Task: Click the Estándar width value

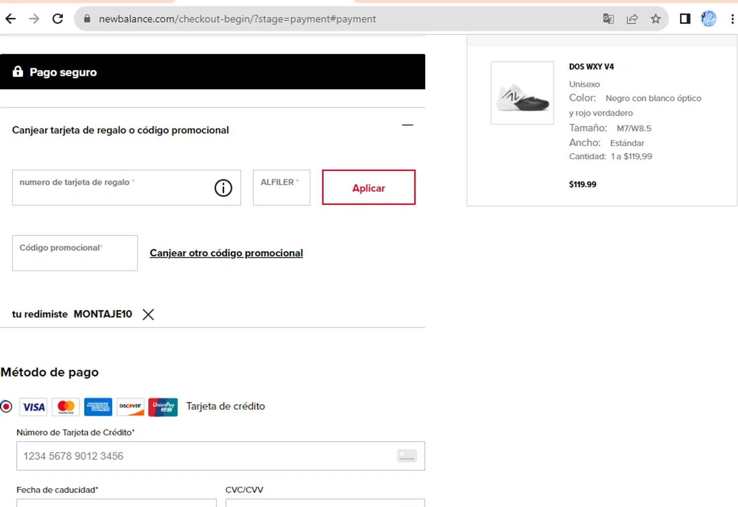Action: pyautogui.click(x=627, y=143)
